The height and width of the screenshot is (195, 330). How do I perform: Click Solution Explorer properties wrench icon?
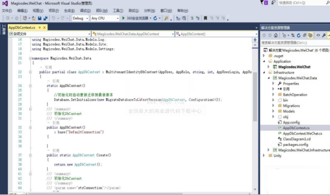coord(324,35)
